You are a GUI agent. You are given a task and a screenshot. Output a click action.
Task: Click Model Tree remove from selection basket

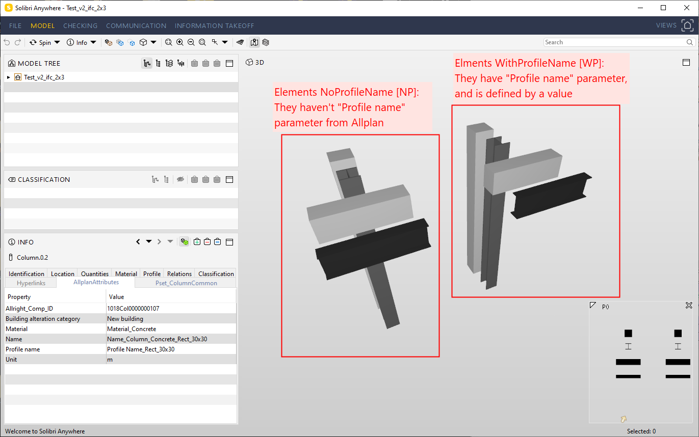click(x=205, y=63)
